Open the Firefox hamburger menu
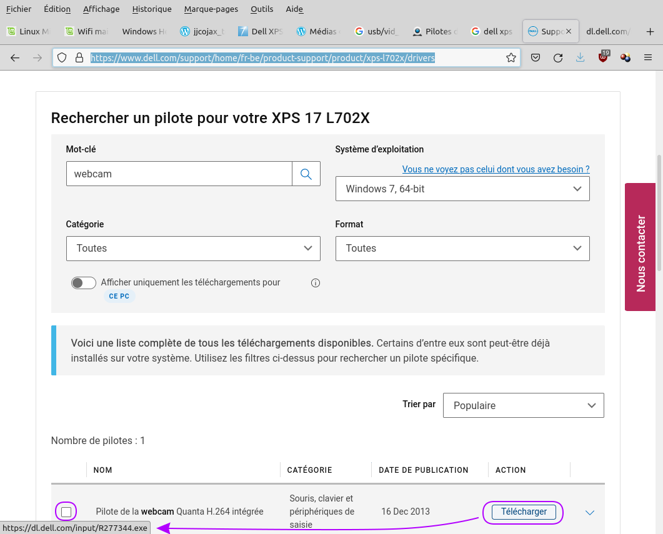The image size is (663, 534). tap(647, 58)
